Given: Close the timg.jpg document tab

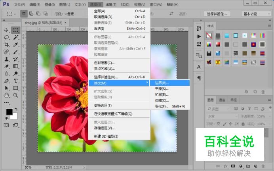Looking at the screenshot, I should click(x=65, y=23).
